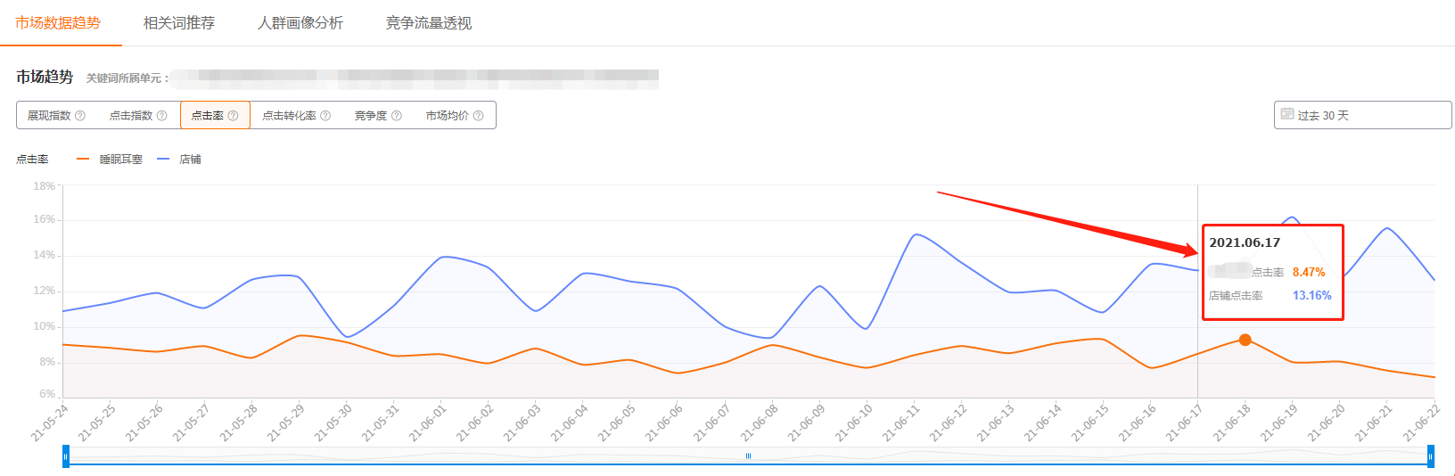Click the calendar icon in date picker
The image size is (1455, 476).
[1287, 114]
